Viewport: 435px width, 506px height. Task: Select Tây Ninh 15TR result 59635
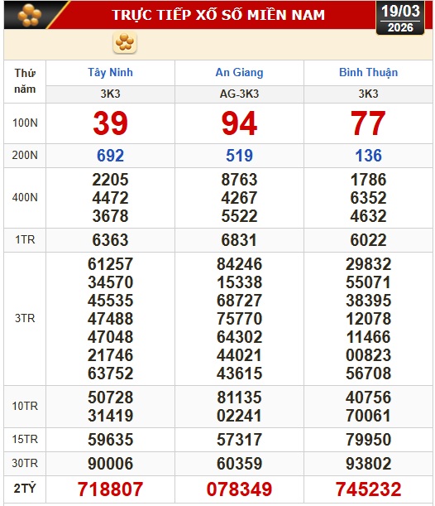[x=110, y=440]
